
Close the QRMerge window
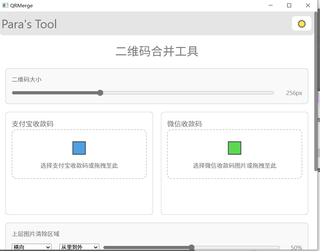(x=308, y=5)
